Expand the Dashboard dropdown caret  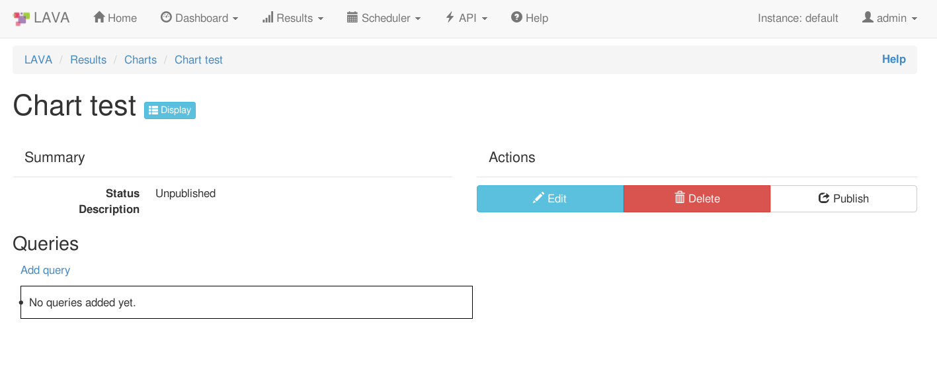[x=235, y=19]
